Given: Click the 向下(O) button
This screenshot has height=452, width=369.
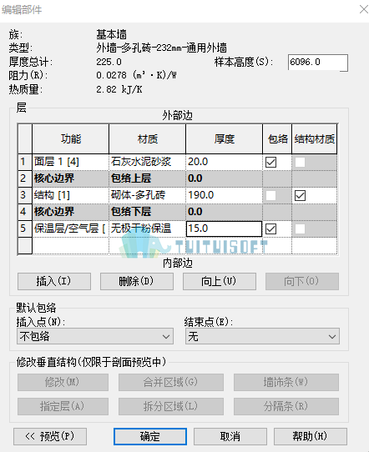Looking at the screenshot, I should point(301,281).
